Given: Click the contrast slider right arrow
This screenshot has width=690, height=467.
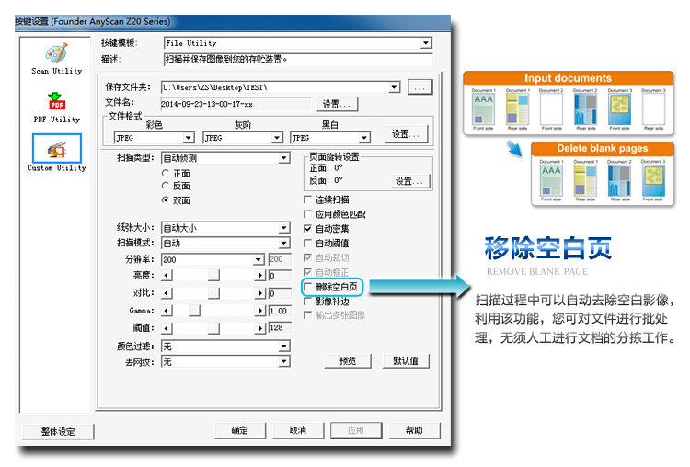Looking at the screenshot, I should (259, 293).
